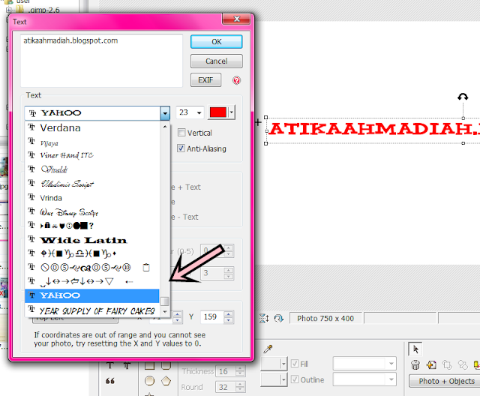Decrease the Y value with the down stepper
The width and height of the screenshot is (480, 396).
click(228, 320)
